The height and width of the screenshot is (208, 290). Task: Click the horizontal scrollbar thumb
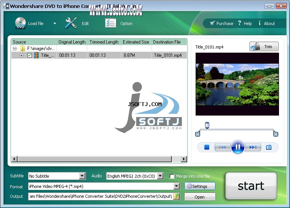pyautogui.click(x=94, y=159)
